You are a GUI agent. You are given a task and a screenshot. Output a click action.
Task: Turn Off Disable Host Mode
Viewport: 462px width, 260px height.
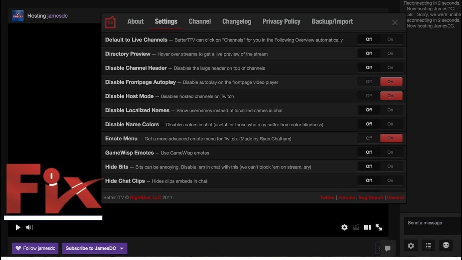[369, 96]
